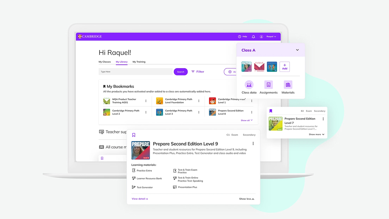389x219 pixels.
Task: Click the purple Search button
Action: (181, 72)
